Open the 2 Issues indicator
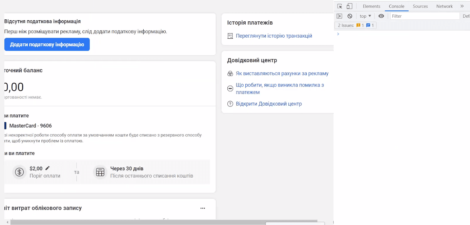Viewport: 470px width, 225px height. [356, 25]
